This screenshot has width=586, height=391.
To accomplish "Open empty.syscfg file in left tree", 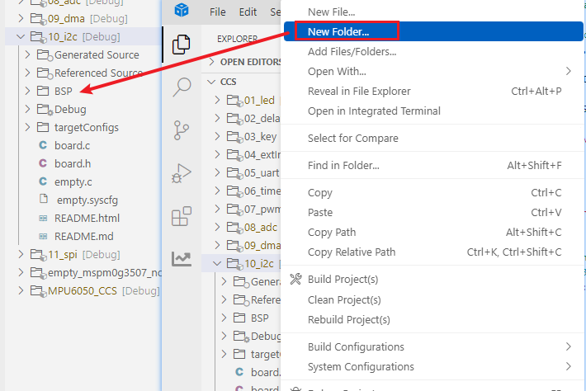I will [x=87, y=200].
